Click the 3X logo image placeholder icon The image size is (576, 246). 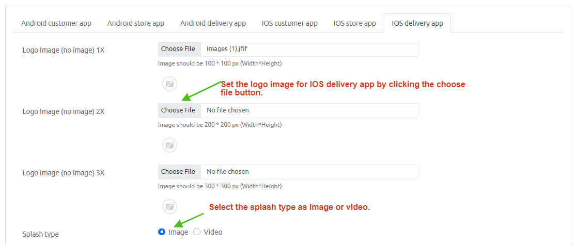(x=169, y=206)
